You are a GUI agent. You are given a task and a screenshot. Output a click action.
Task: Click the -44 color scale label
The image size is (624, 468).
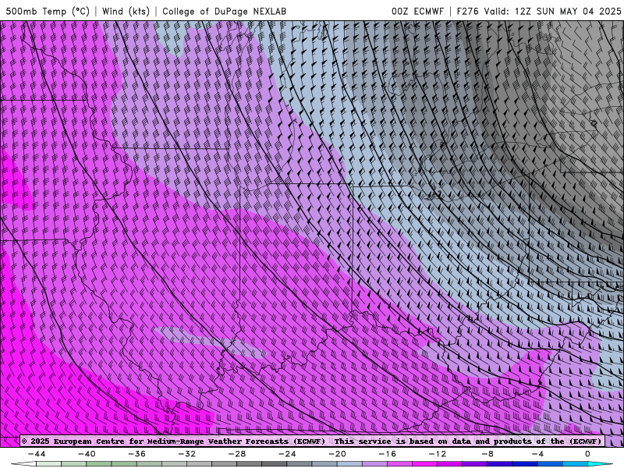(x=37, y=454)
